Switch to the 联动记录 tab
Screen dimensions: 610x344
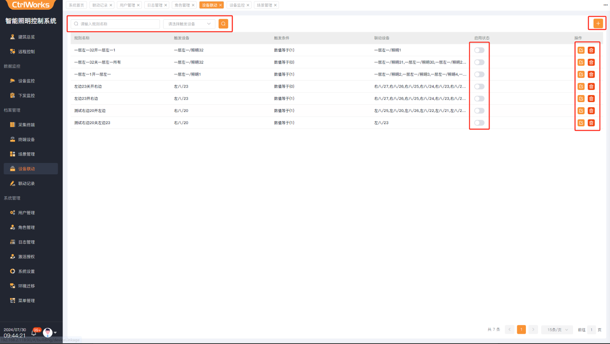[x=100, y=5]
